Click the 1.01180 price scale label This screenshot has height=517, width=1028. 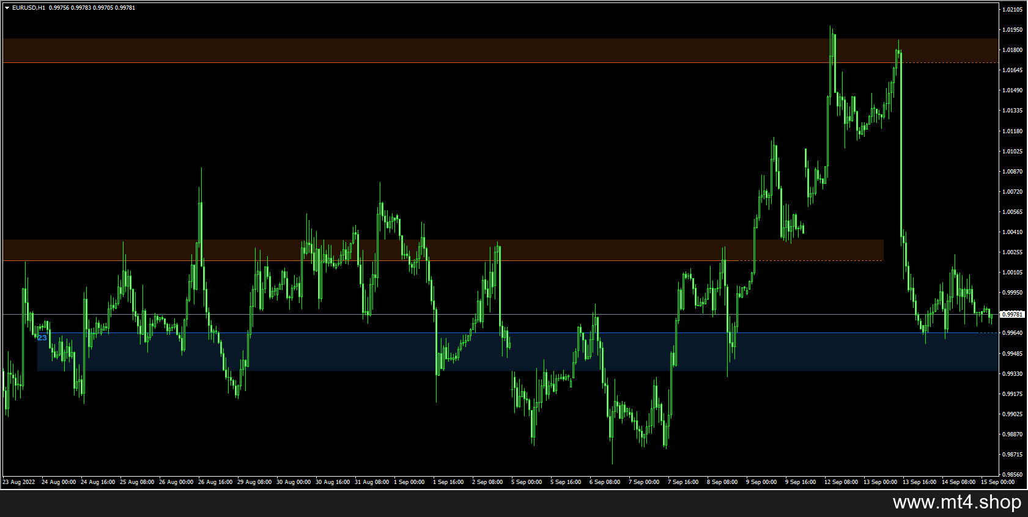(1013, 131)
